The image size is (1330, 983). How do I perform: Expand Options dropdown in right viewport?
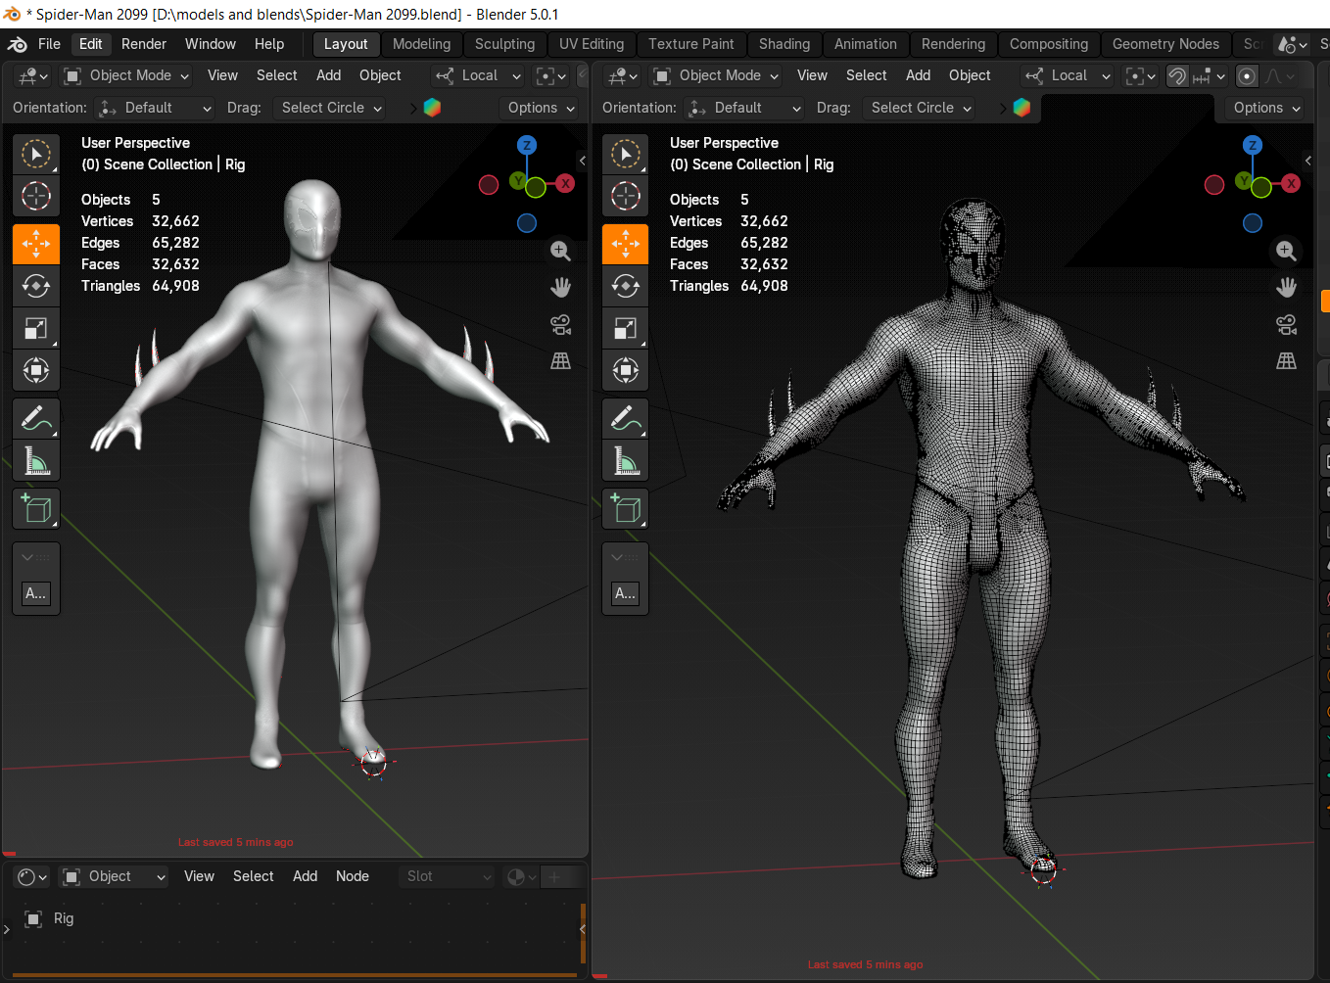(x=1266, y=108)
